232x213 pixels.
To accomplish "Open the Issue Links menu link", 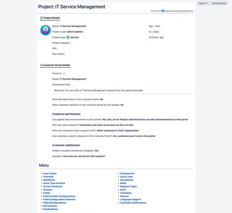I will pyautogui.click(x=126, y=177).
